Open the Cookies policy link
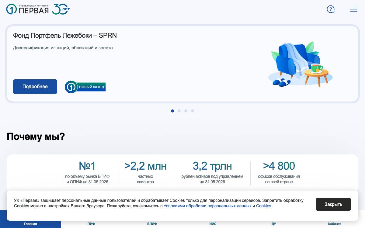 [263, 206]
